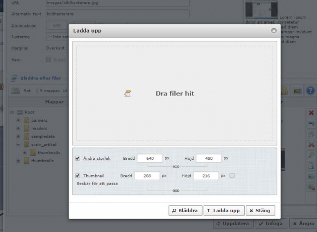Click the thumbnail constrain proportions link icon
This screenshot has width=317, height=232.
(x=175, y=190)
